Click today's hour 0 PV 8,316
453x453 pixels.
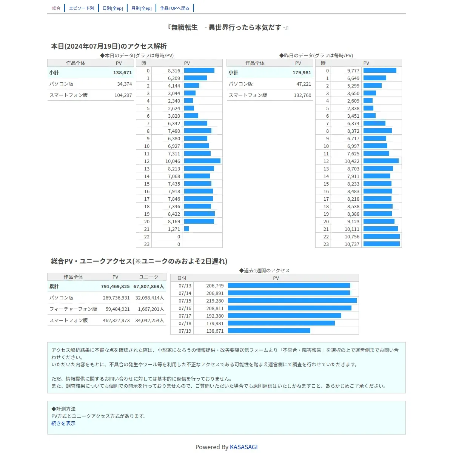pyautogui.click(x=174, y=71)
